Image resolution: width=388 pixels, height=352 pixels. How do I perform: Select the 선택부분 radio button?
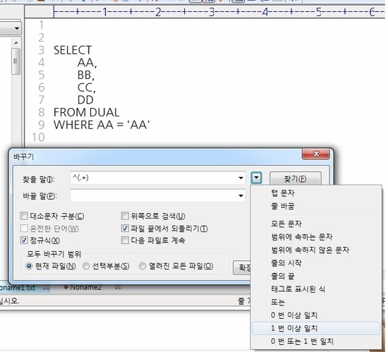tap(86, 266)
